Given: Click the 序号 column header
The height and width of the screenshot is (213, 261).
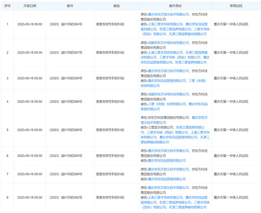Looking at the screenshot, I should tap(7, 6).
